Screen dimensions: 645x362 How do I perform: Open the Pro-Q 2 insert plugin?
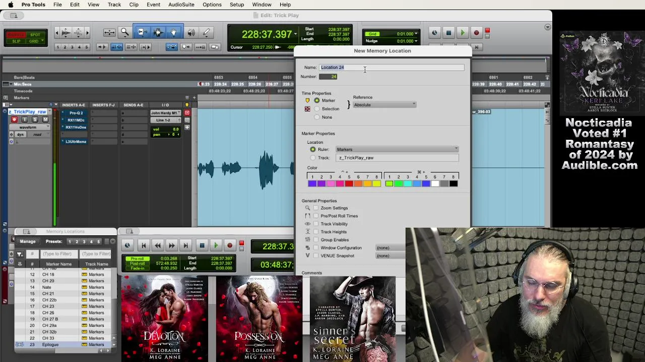77,113
